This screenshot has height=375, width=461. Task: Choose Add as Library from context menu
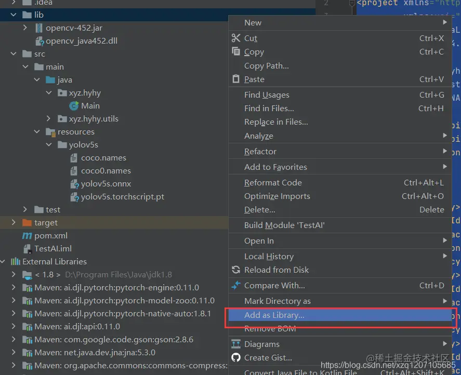(340, 315)
